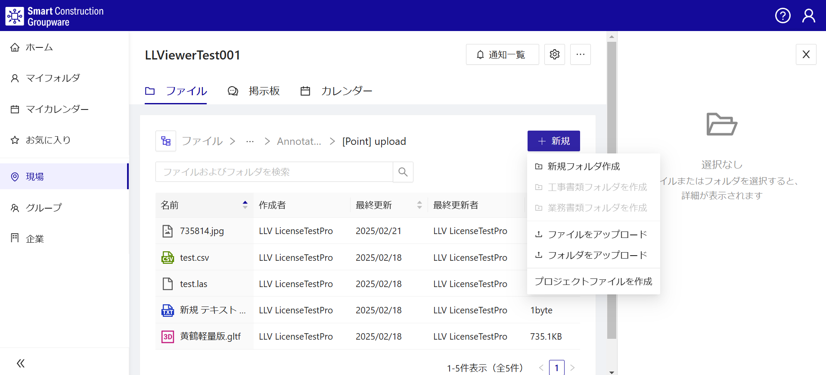Open the help question mark icon

[x=783, y=16]
